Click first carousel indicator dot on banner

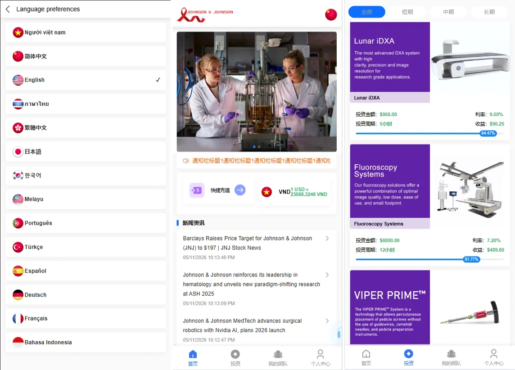pos(254,146)
